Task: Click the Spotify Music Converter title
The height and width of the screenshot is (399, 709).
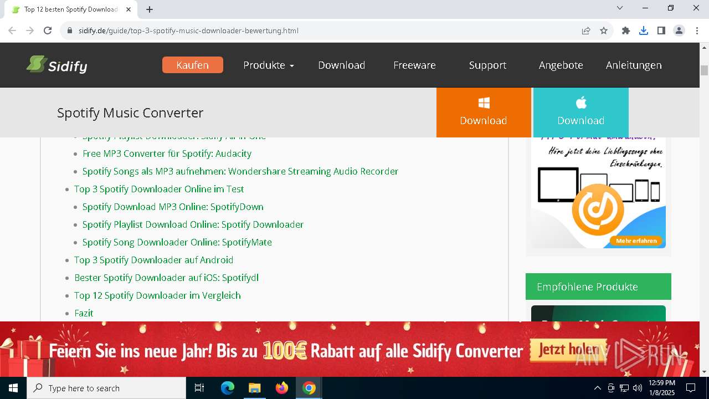Action: pyautogui.click(x=130, y=112)
